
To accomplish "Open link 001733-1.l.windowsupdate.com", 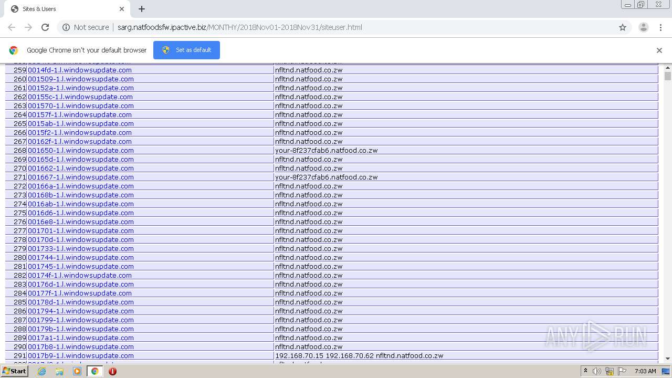I will click(81, 248).
